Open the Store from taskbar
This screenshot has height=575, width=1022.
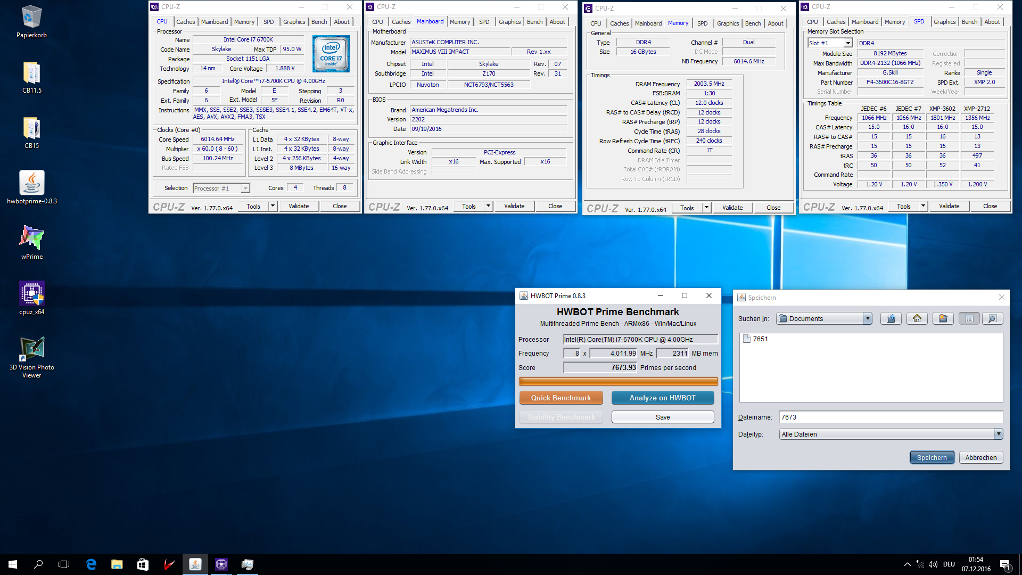click(143, 564)
